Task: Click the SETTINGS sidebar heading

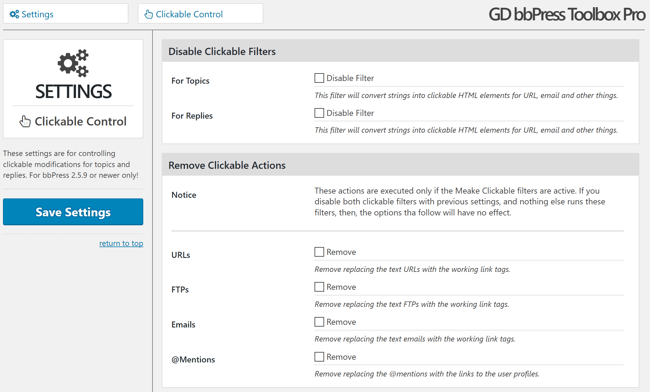Action: coord(73,91)
